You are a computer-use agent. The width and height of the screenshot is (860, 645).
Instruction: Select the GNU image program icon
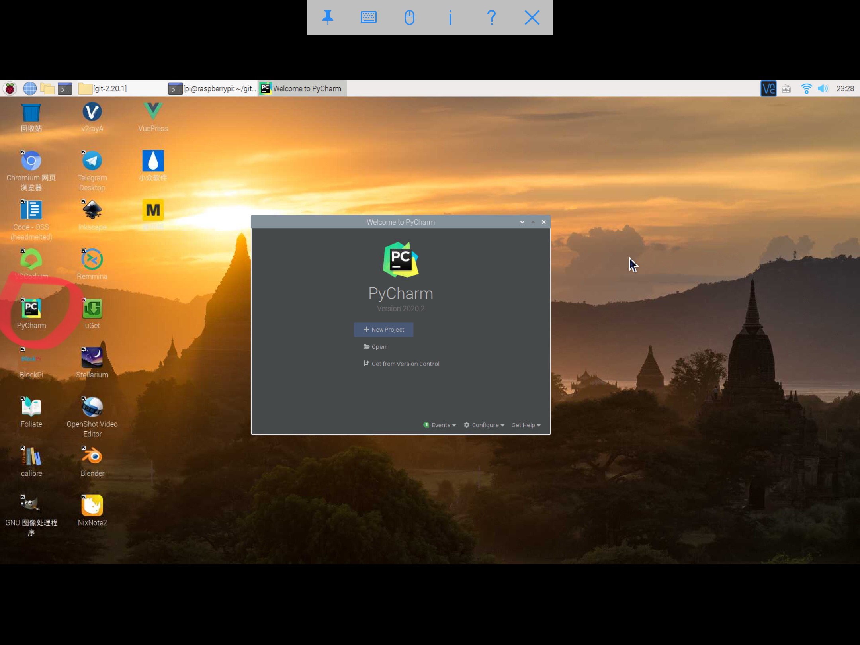tap(31, 516)
